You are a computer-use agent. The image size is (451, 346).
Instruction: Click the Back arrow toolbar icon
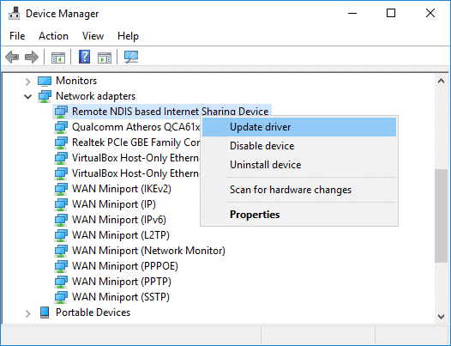(x=12, y=57)
